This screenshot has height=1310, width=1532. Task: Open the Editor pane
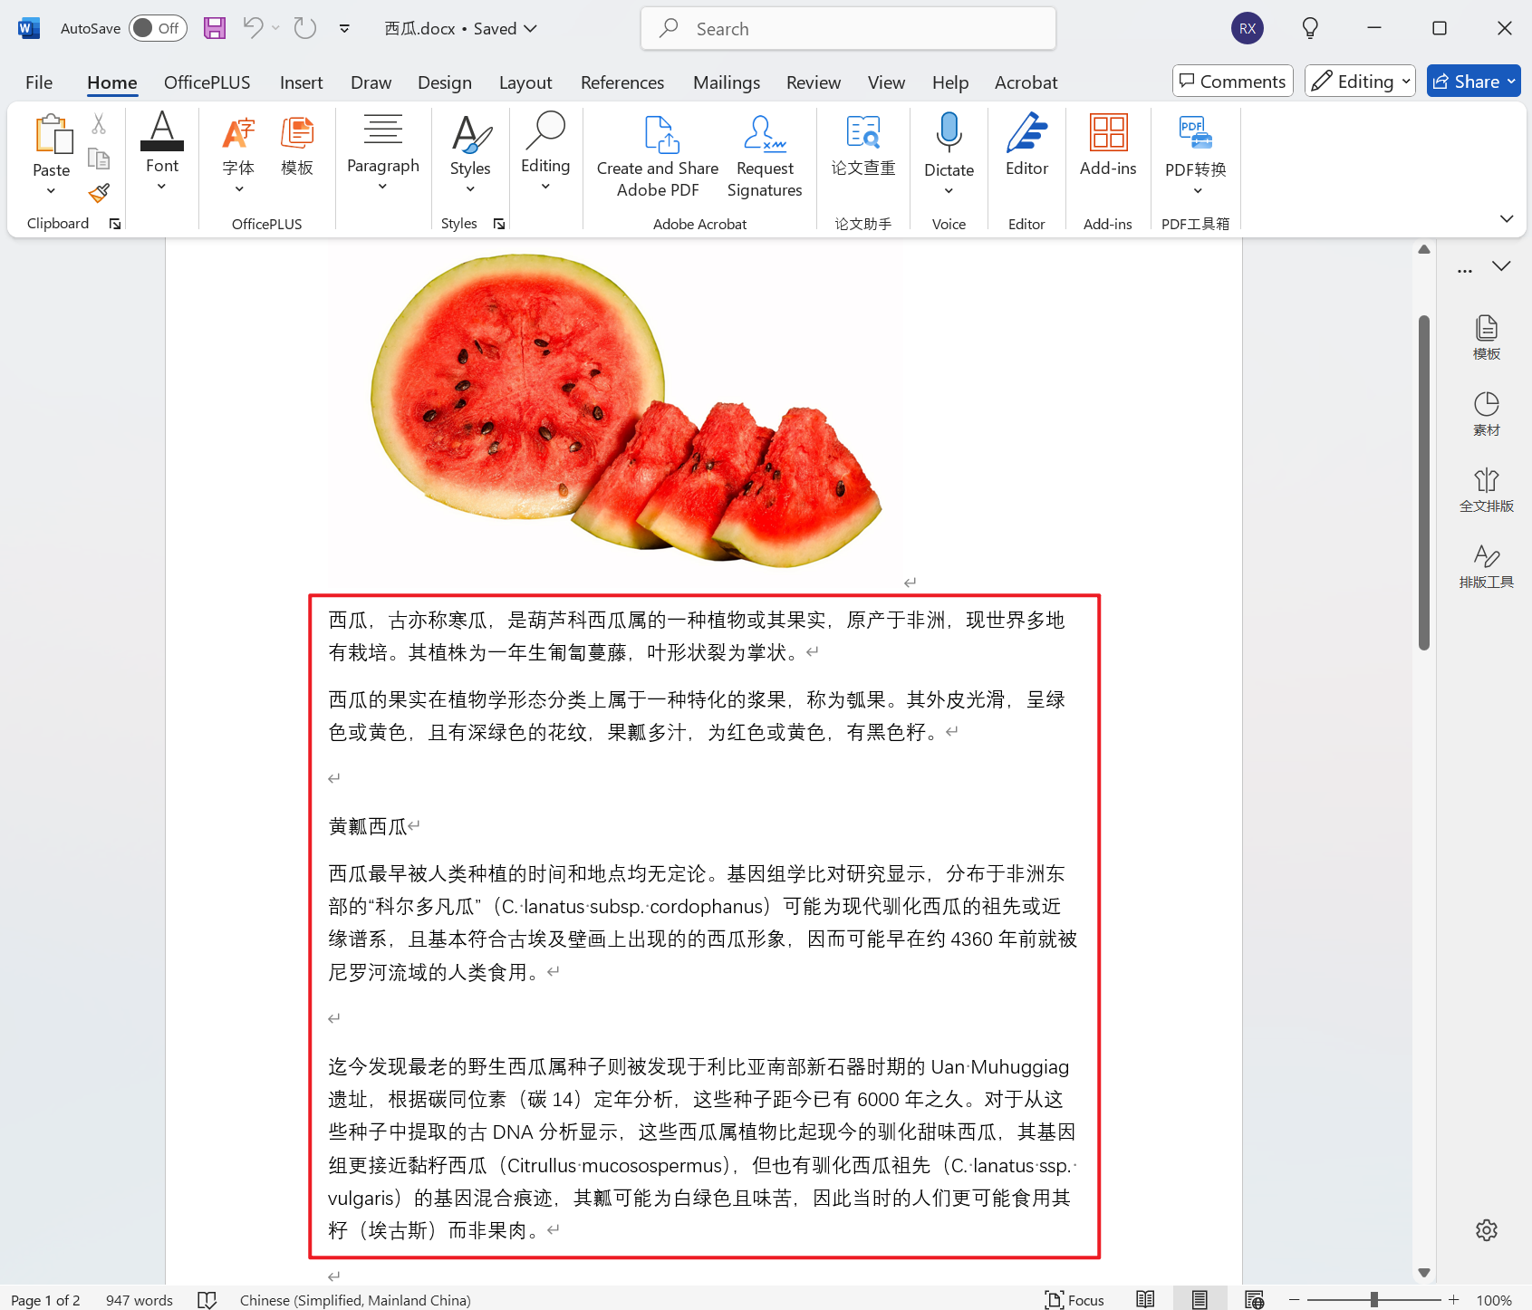1026,145
